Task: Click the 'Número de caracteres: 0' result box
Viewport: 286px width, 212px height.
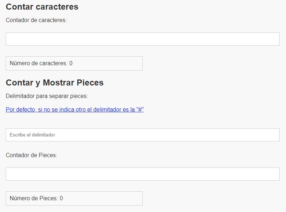Action: tap(74, 63)
